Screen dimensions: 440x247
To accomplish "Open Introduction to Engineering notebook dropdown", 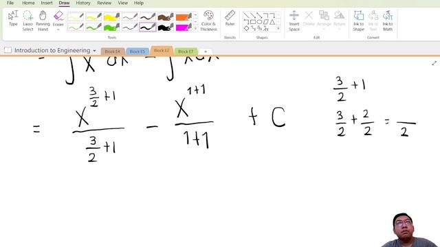I will pyautogui.click(x=95, y=51).
